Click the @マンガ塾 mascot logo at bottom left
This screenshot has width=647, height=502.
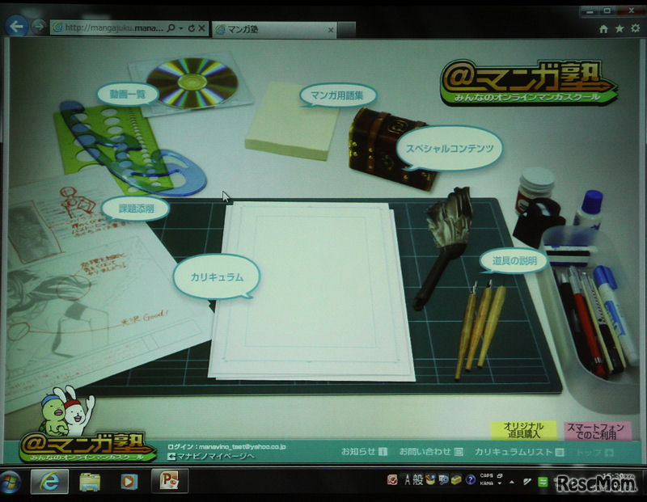click(87, 425)
